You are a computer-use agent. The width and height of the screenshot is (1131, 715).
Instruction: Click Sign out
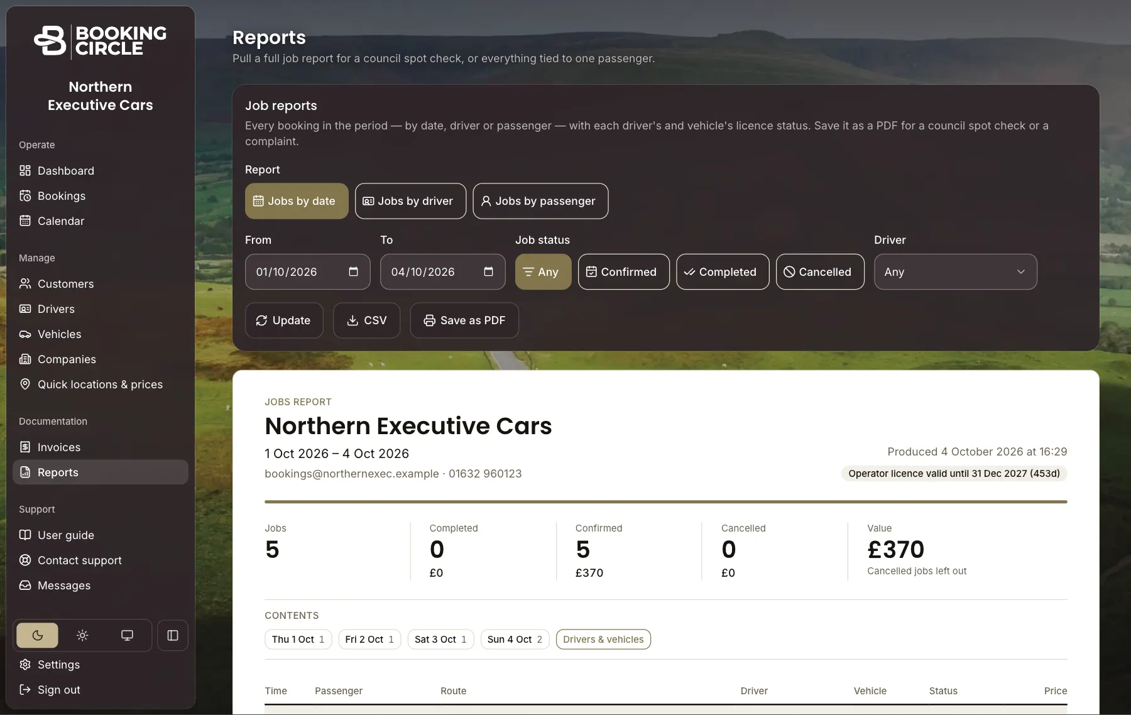click(101, 690)
